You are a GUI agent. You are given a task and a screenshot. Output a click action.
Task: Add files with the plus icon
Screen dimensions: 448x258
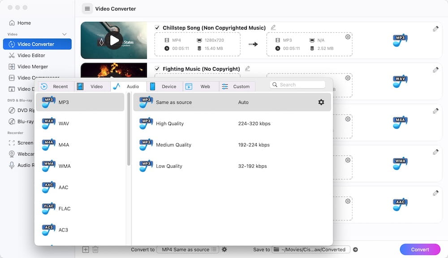coord(86,249)
